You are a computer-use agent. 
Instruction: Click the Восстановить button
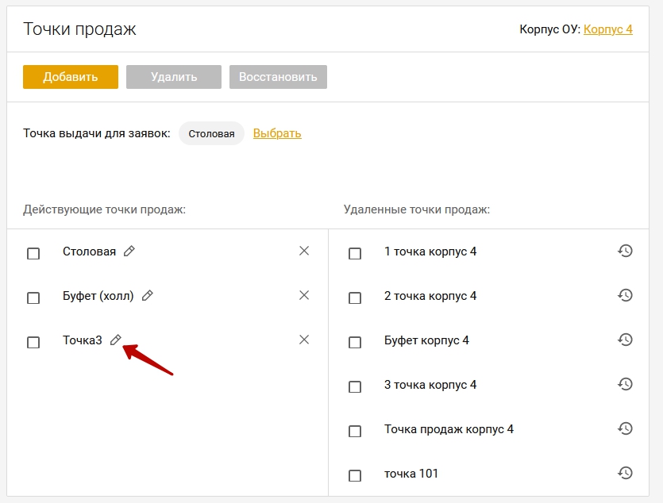click(x=278, y=77)
